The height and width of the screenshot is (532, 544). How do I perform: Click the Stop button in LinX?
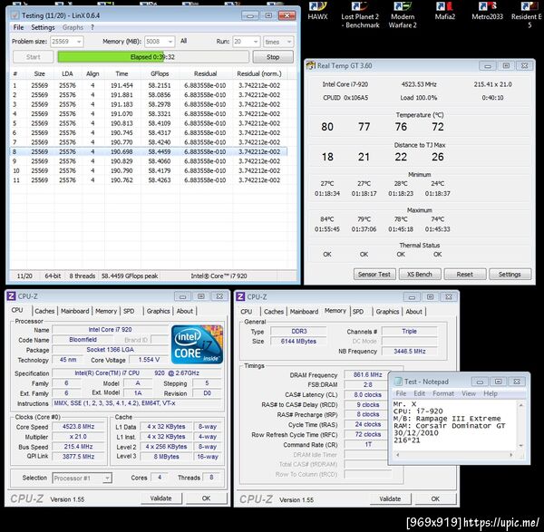click(273, 57)
